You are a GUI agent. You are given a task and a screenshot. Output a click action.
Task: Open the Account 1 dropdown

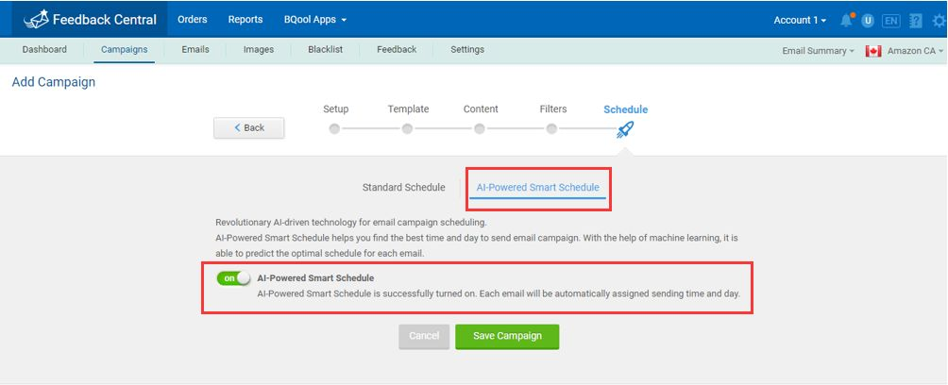pyautogui.click(x=800, y=20)
